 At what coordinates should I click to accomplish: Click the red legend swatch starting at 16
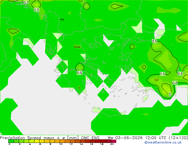93,141
